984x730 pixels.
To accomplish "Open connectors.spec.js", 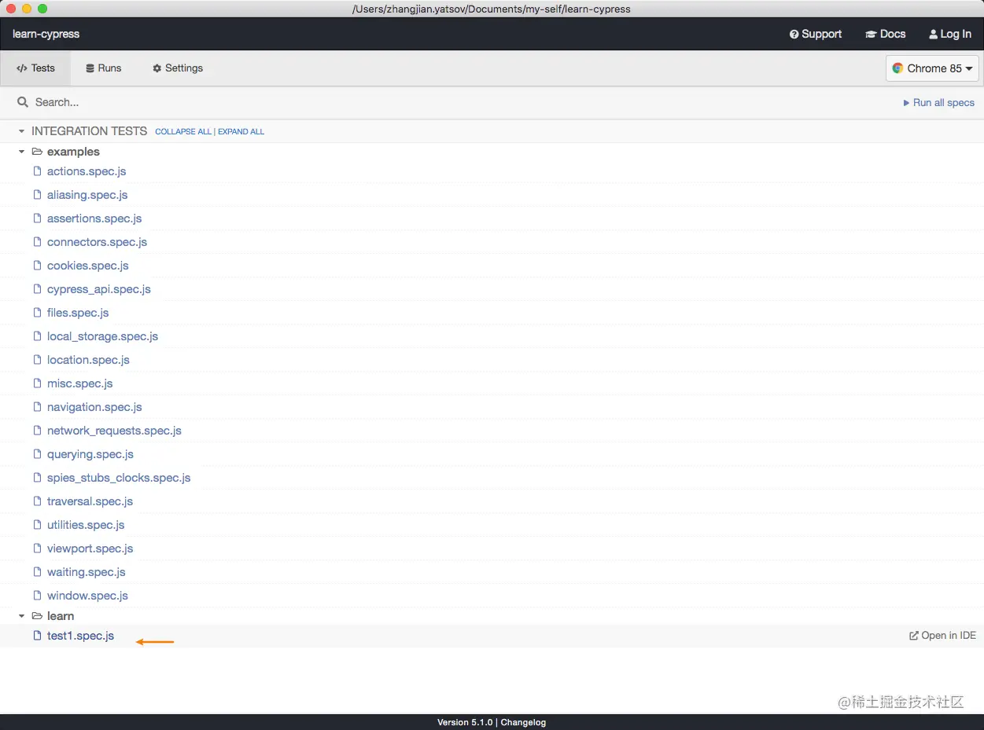I will tap(97, 242).
